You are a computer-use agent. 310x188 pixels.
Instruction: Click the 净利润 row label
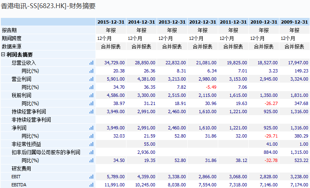click(x=19, y=128)
